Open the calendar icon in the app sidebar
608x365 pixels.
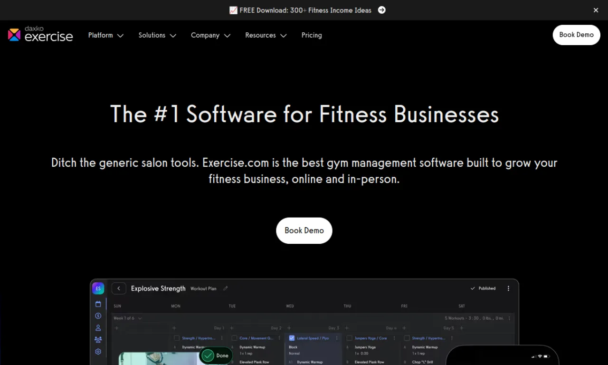(x=98, y=304)
